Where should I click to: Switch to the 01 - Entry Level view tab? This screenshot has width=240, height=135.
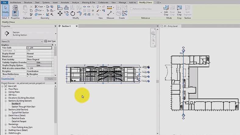(172, 26)
